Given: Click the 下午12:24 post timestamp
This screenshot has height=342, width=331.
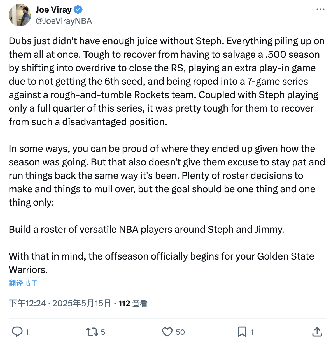Looking at the screenshot, I should [27, 303].
